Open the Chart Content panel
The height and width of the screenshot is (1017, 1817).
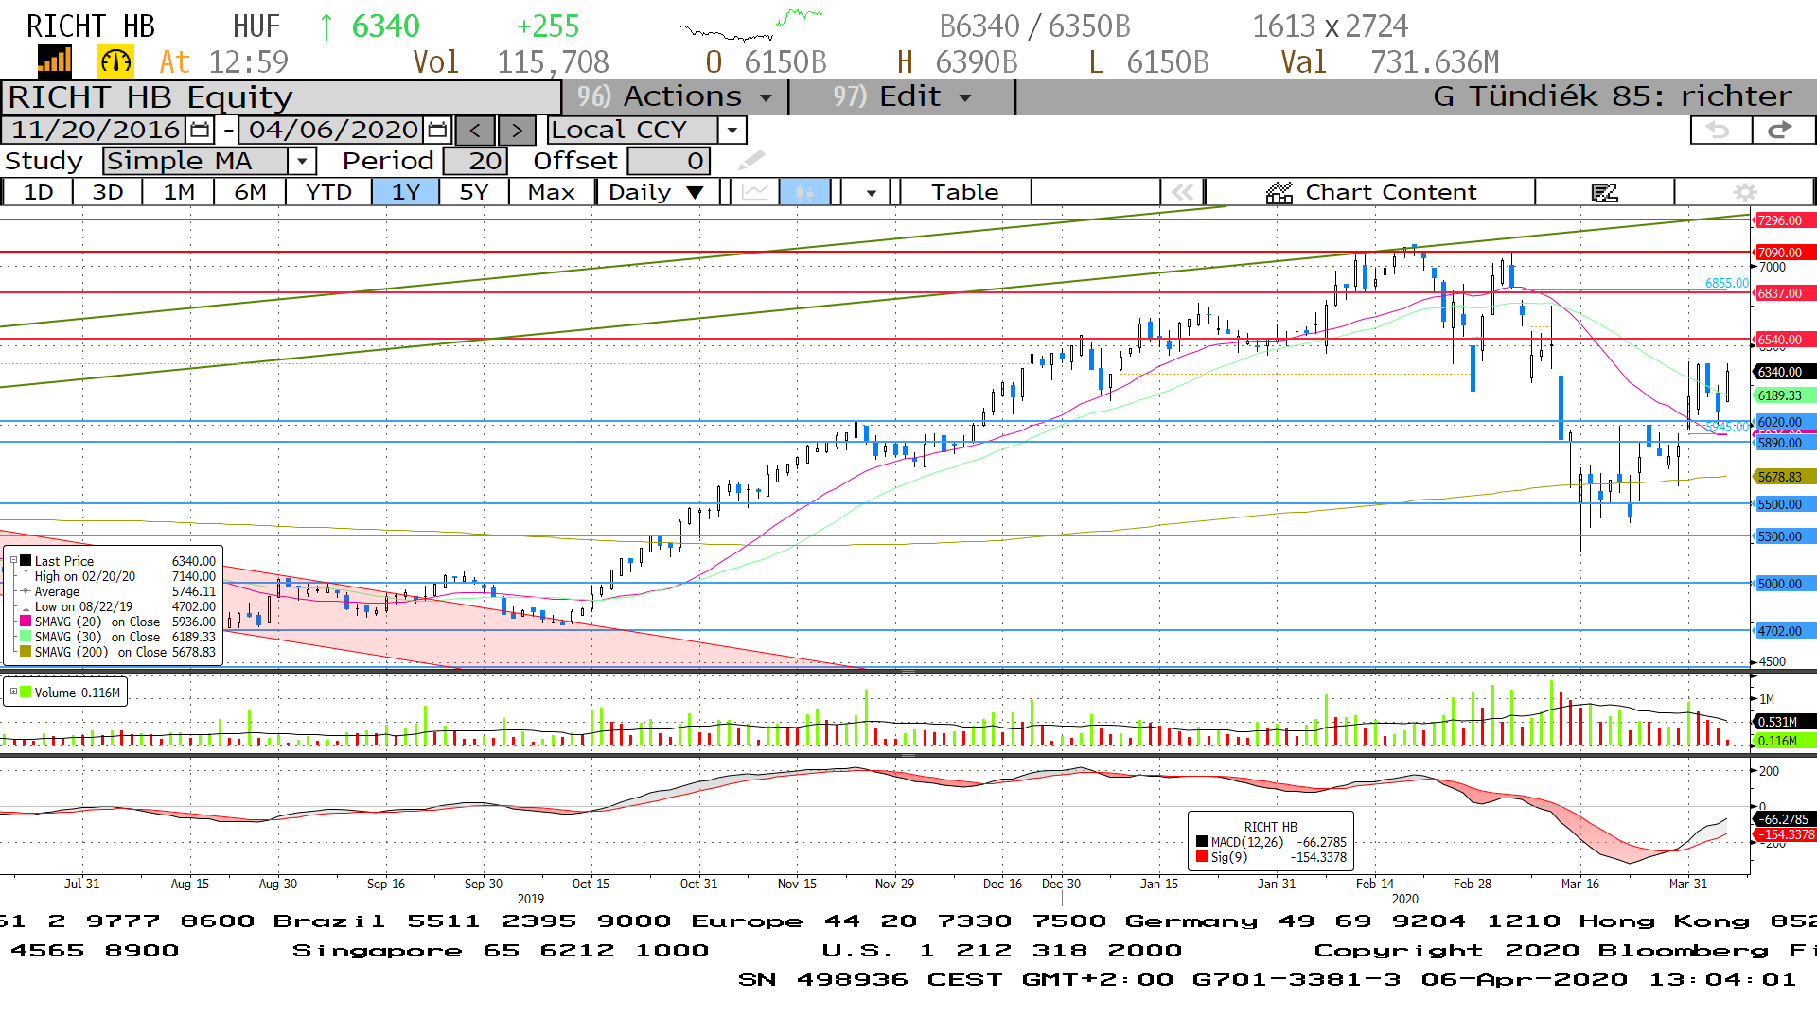pos(1370,192)
